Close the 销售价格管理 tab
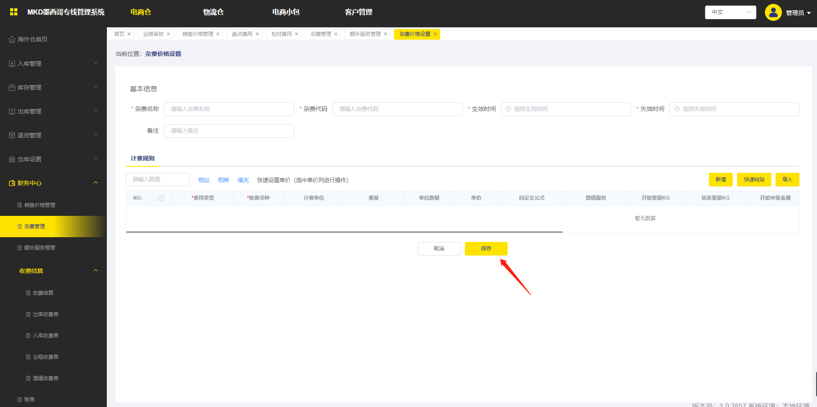817x407 pixels. [218, 34]
